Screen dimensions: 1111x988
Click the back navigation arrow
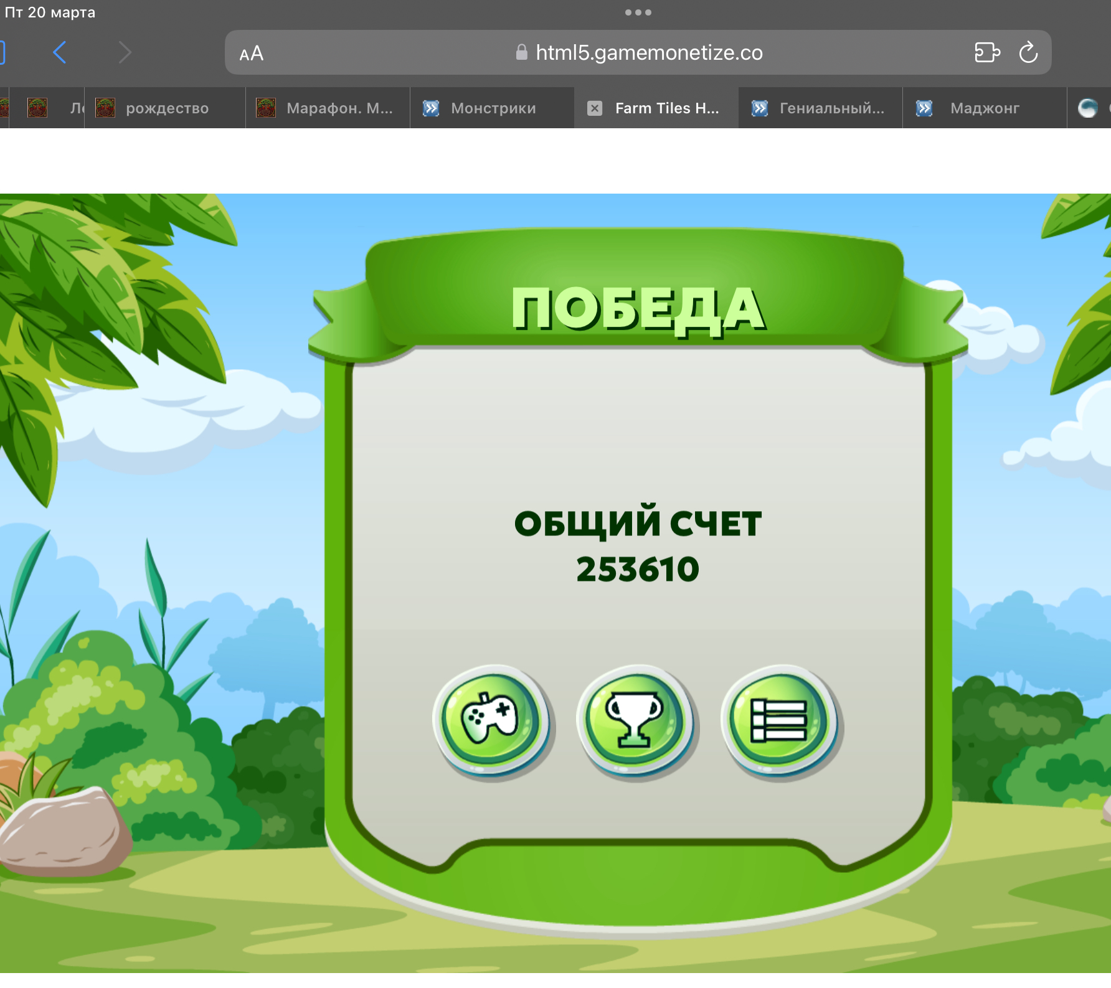pyautogui.click(x=60, y=52)
